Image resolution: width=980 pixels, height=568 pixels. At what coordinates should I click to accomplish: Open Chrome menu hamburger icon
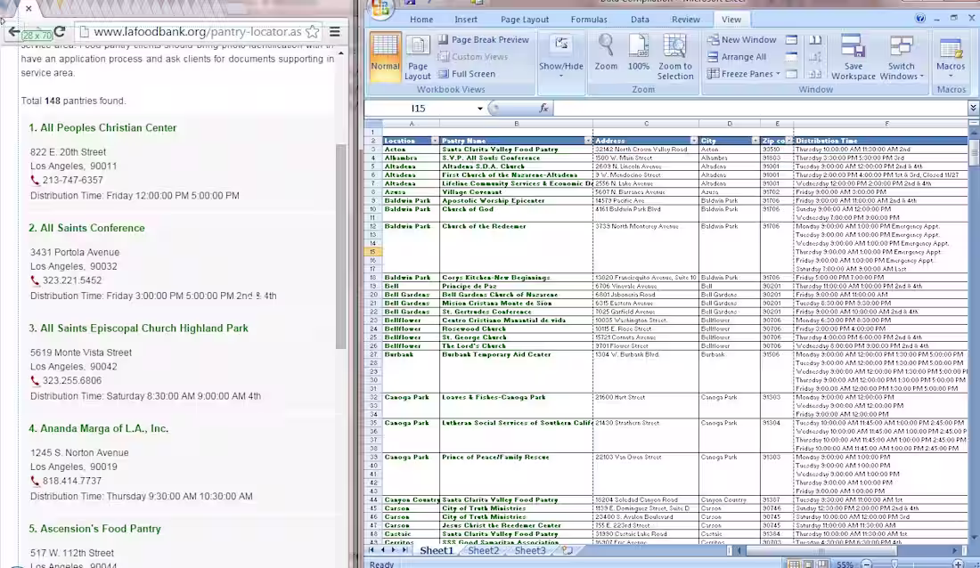coord(335,31)
